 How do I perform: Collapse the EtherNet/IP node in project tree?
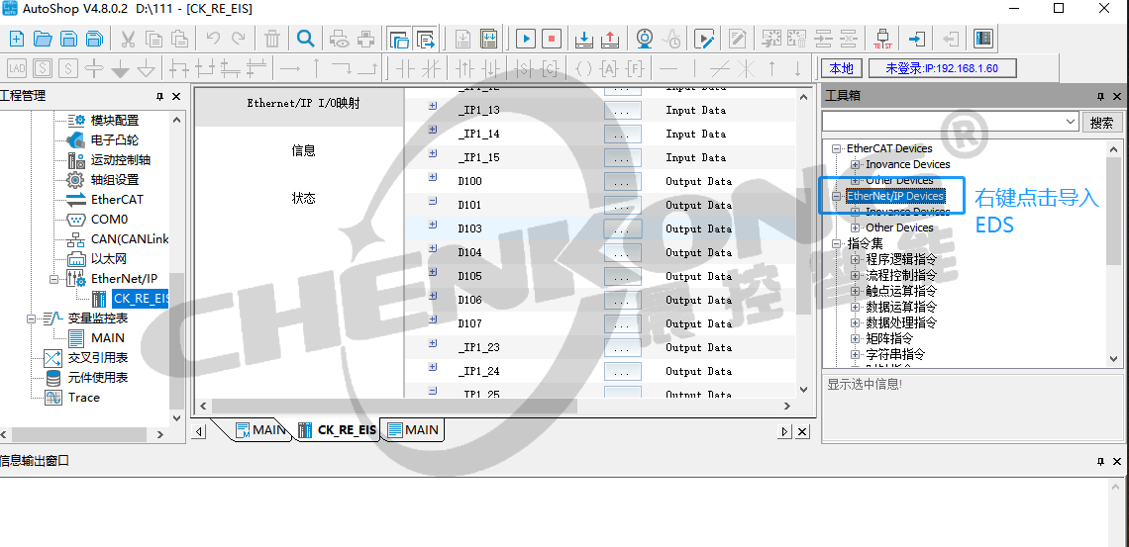54,279
